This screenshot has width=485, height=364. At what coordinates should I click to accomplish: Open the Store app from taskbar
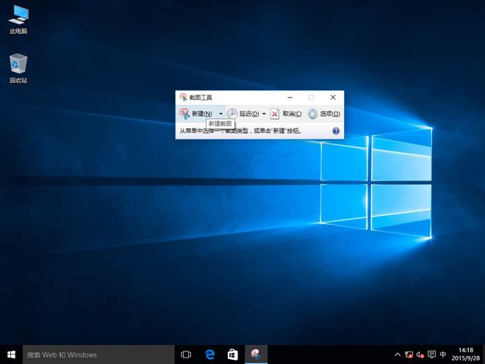pyautogui.click(x=232, y=354)
